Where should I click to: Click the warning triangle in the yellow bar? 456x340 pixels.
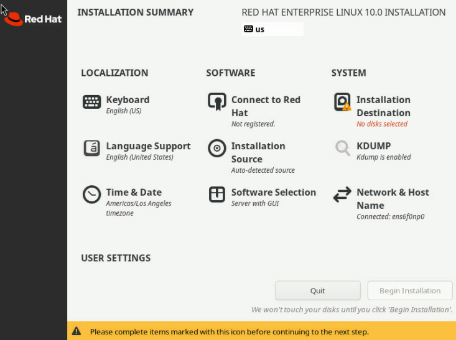77,331
